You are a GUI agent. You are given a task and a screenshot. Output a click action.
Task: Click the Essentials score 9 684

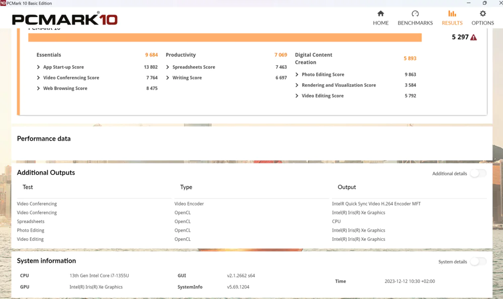coord(151,55)
